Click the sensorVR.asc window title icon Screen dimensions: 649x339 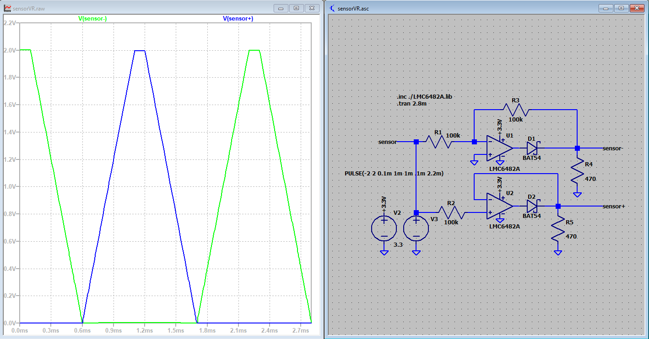332,8
